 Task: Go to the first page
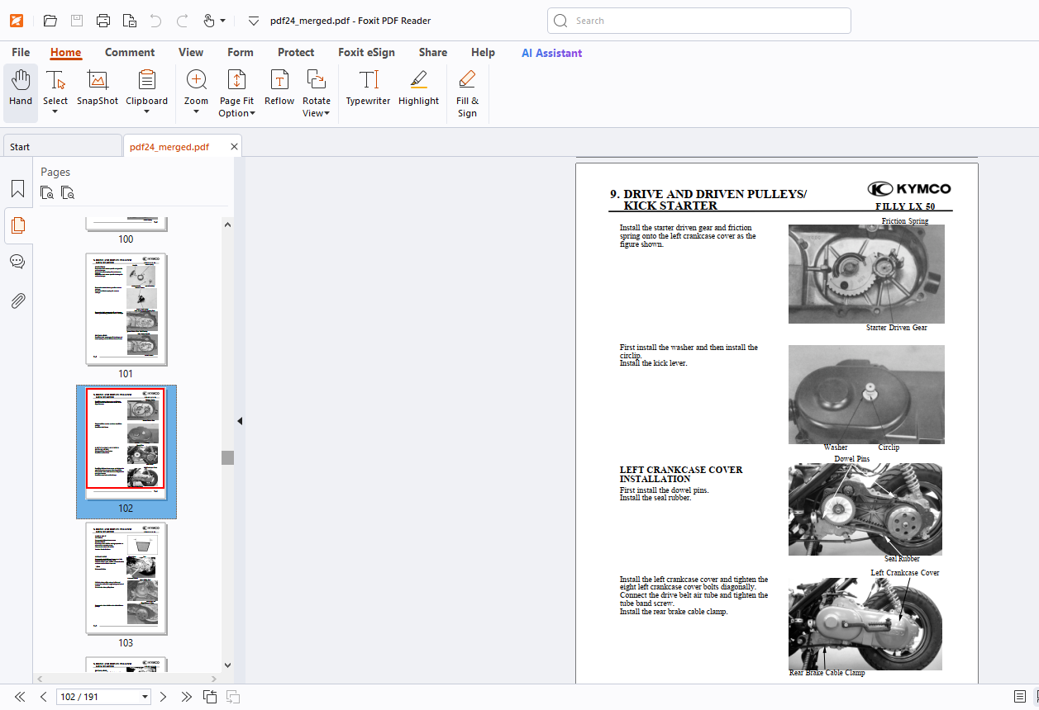coord(20,697)
